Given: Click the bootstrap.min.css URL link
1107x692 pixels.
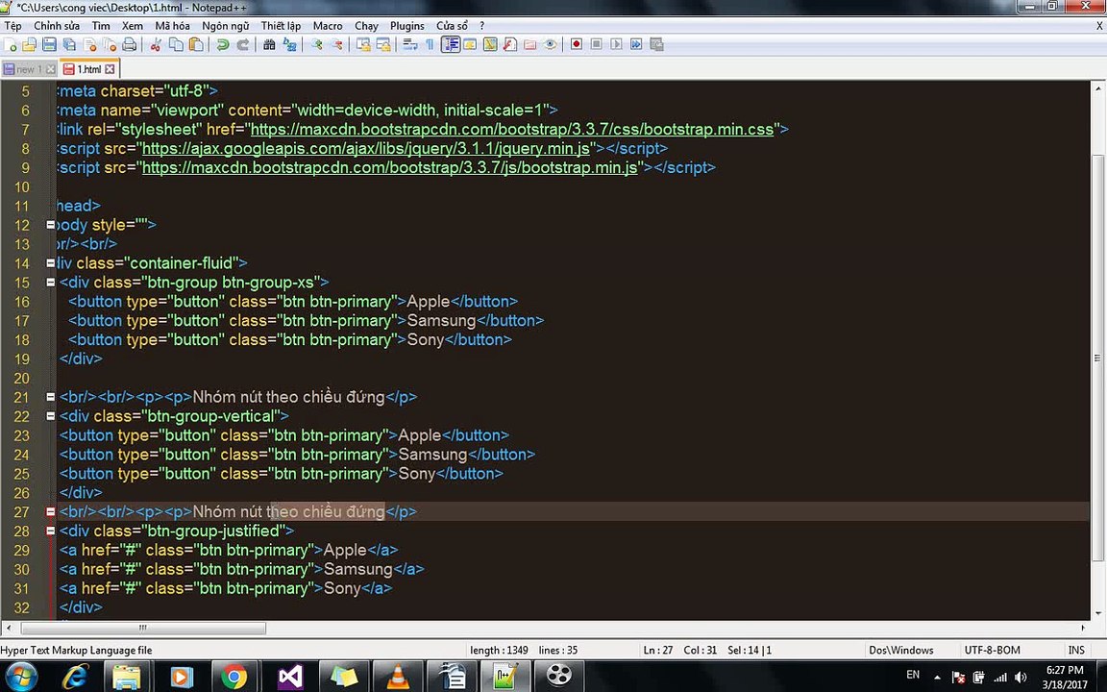Looking at the screenshot, I should [x=512, y=129].
